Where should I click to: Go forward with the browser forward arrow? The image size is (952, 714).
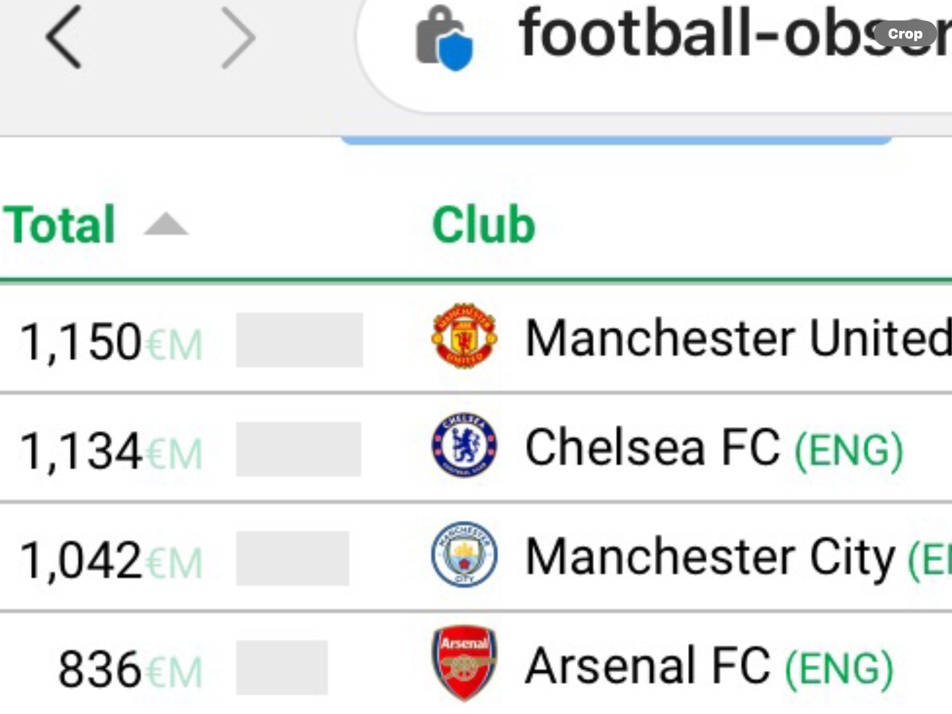coord(238,37)
